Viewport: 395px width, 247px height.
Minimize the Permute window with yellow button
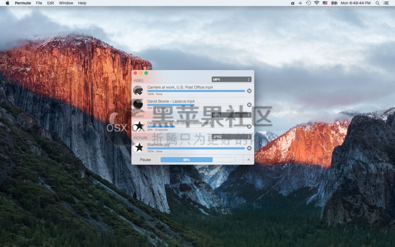(141, 73)
